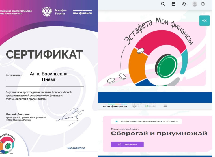The width and height of the screenshot is (215, 157).
Task: Click the «СЕРТИФИКАТ» title on certificate
Action: click(x=44, y=54)
